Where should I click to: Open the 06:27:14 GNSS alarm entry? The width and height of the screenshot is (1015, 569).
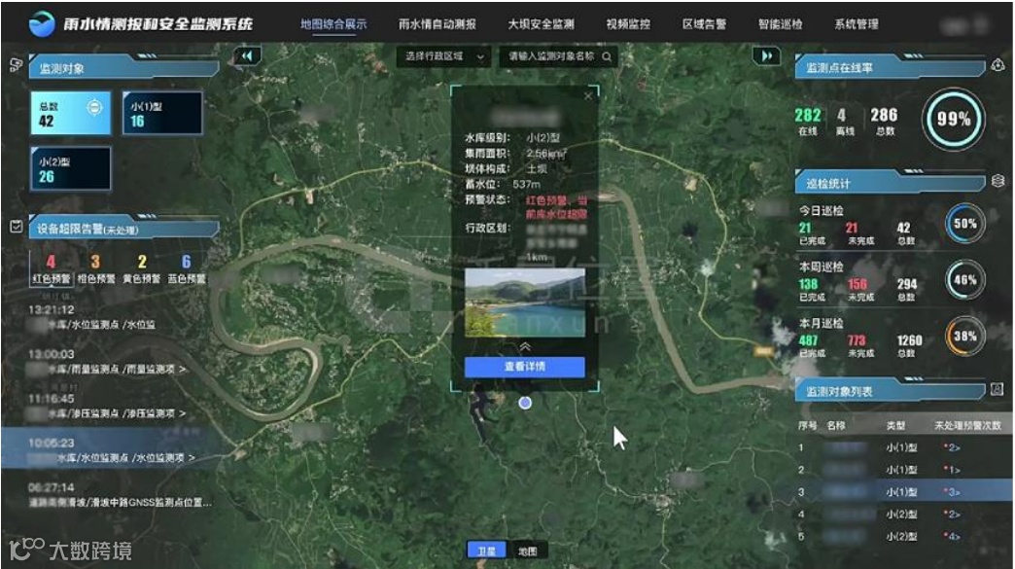point(120,494)
